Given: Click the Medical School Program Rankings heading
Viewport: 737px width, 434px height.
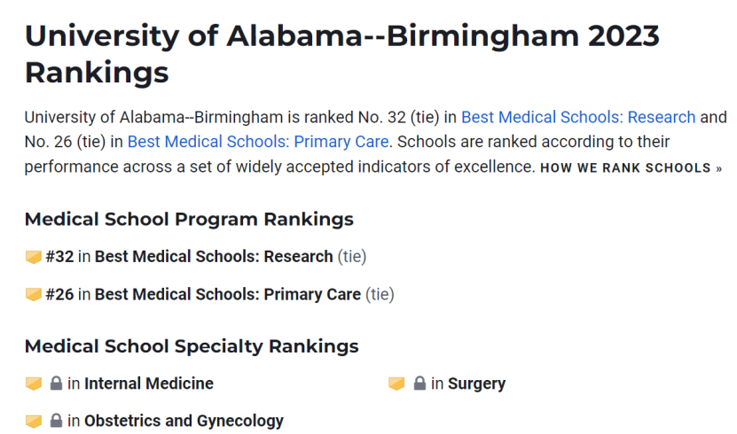Looking at the screenshot, I should [x=189, y=219].
